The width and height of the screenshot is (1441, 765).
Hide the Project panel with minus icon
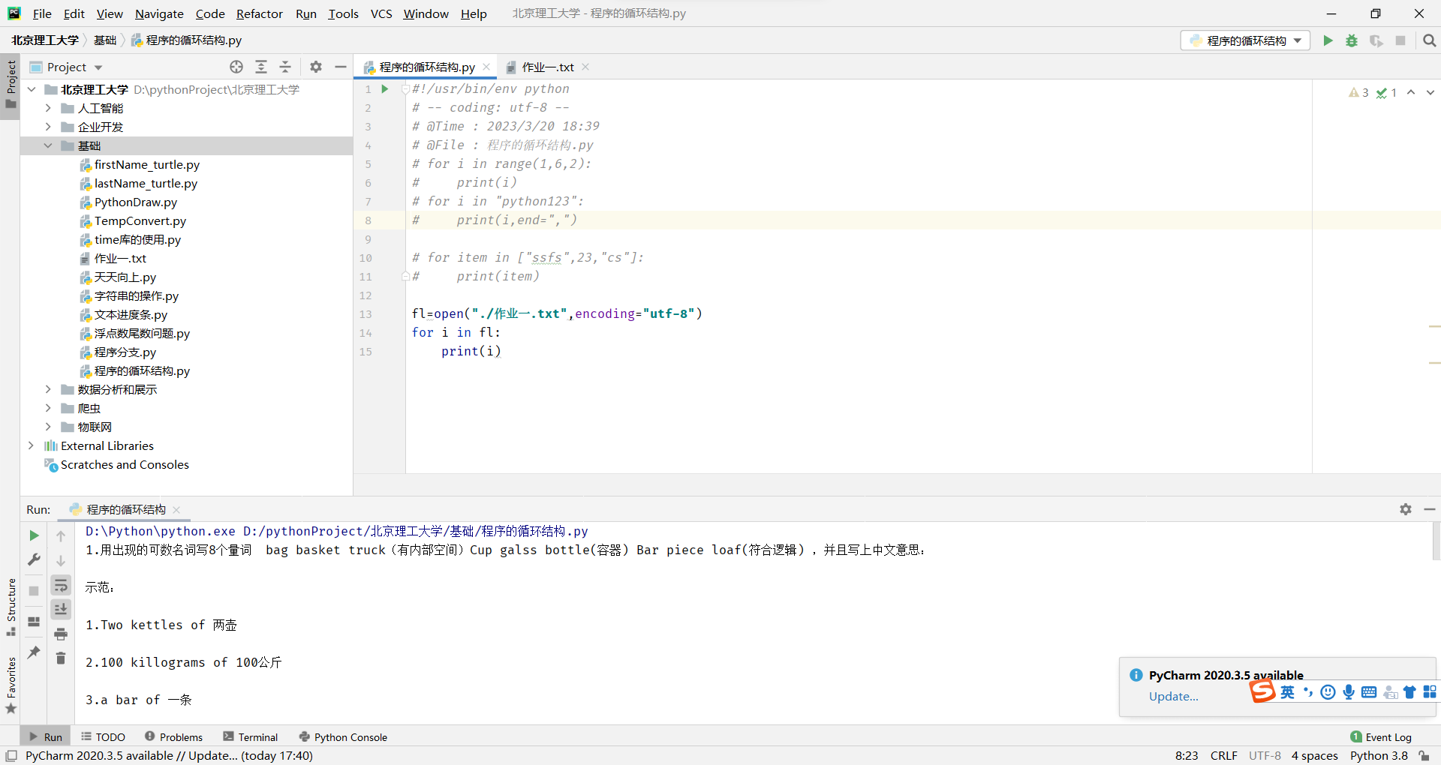(x=341, y=67)
